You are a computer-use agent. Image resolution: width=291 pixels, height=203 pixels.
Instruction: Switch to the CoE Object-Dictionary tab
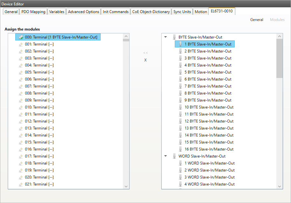click(x=151, y=12)
